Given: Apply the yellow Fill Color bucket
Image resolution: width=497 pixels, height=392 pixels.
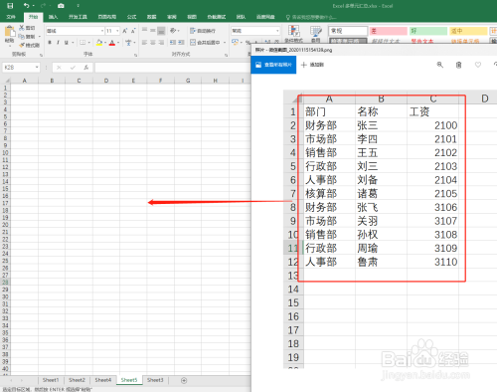Looking at the screenshot, I should pyautogui.click(x=99, y=43).
